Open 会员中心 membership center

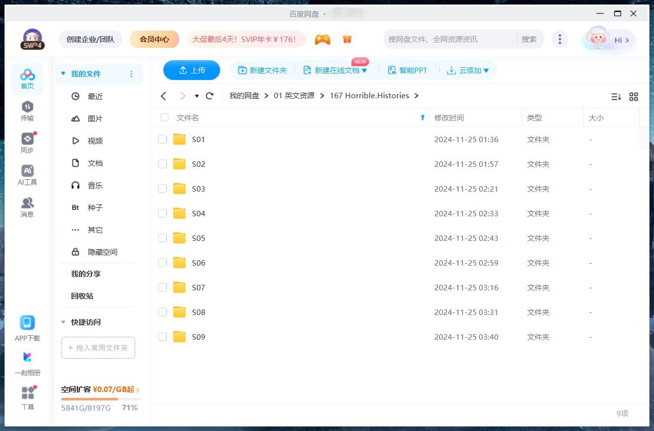tap(154, 39)
